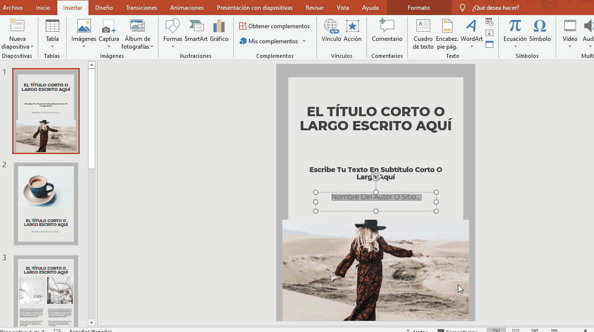Select slide 3 thumbnail
The width and height of the screenshot is (594, 332).
[46, 291]
